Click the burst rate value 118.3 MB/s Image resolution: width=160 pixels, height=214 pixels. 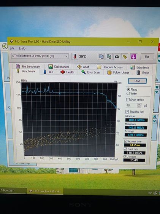[135, 153]
